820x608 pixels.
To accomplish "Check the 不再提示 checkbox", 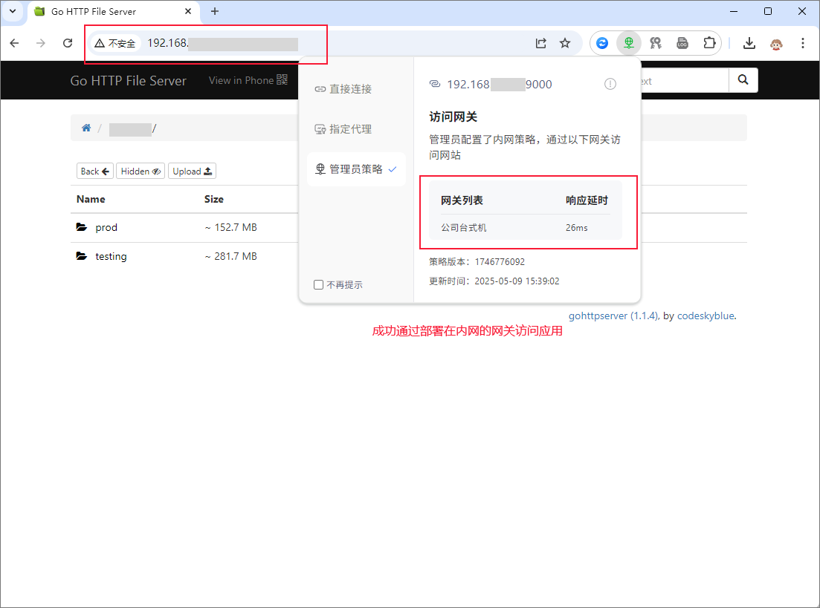I will (x=318, y=284).
